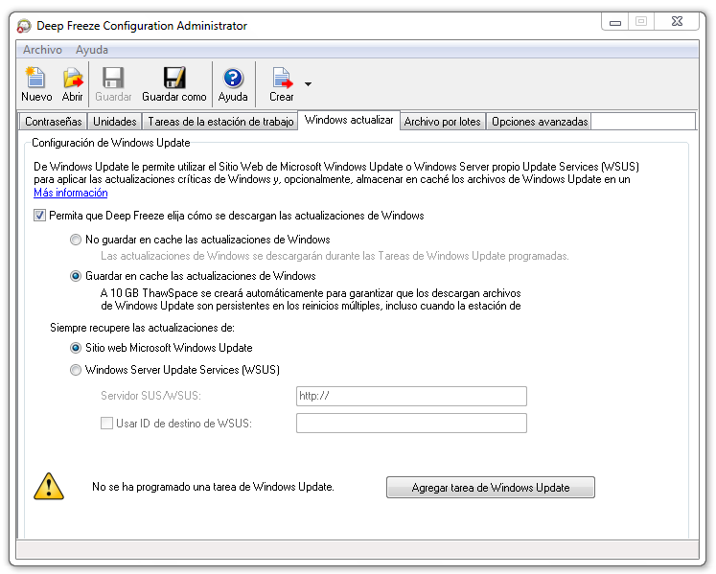Tick Usar ID de destino de WSUS checkbox

pos(106,424)
